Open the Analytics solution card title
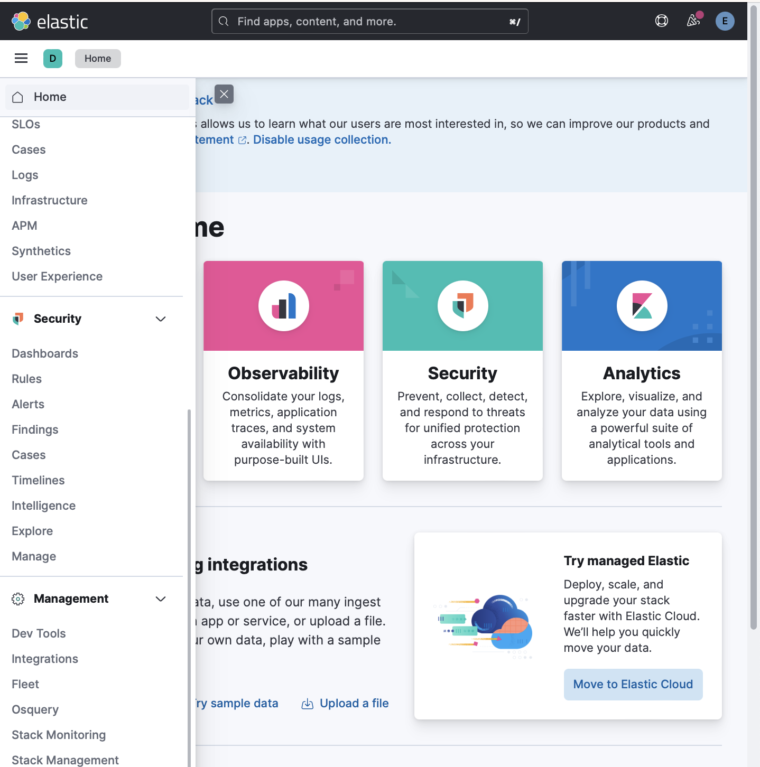The width and height of the screenshot is (760, 767). click(642, 373)
